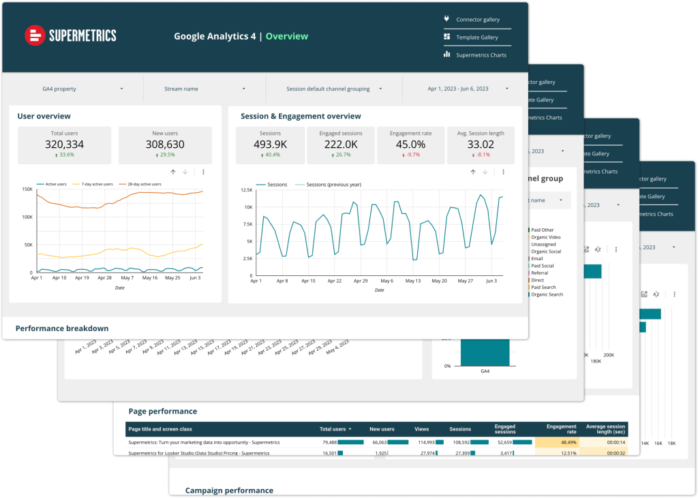
Task: Click the Average session length (sec) column header
Action: (605, 429)
